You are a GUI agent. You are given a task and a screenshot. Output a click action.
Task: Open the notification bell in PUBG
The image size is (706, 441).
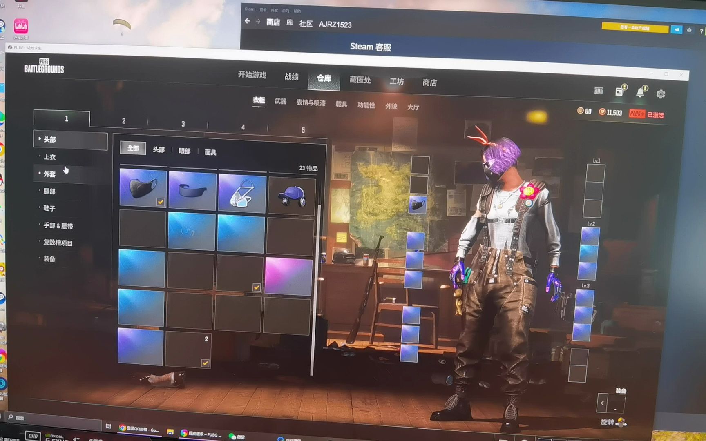pos(641,92)
